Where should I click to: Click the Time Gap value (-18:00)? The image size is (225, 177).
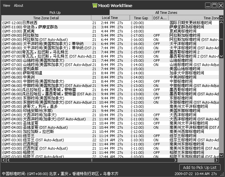pos(137,31)
